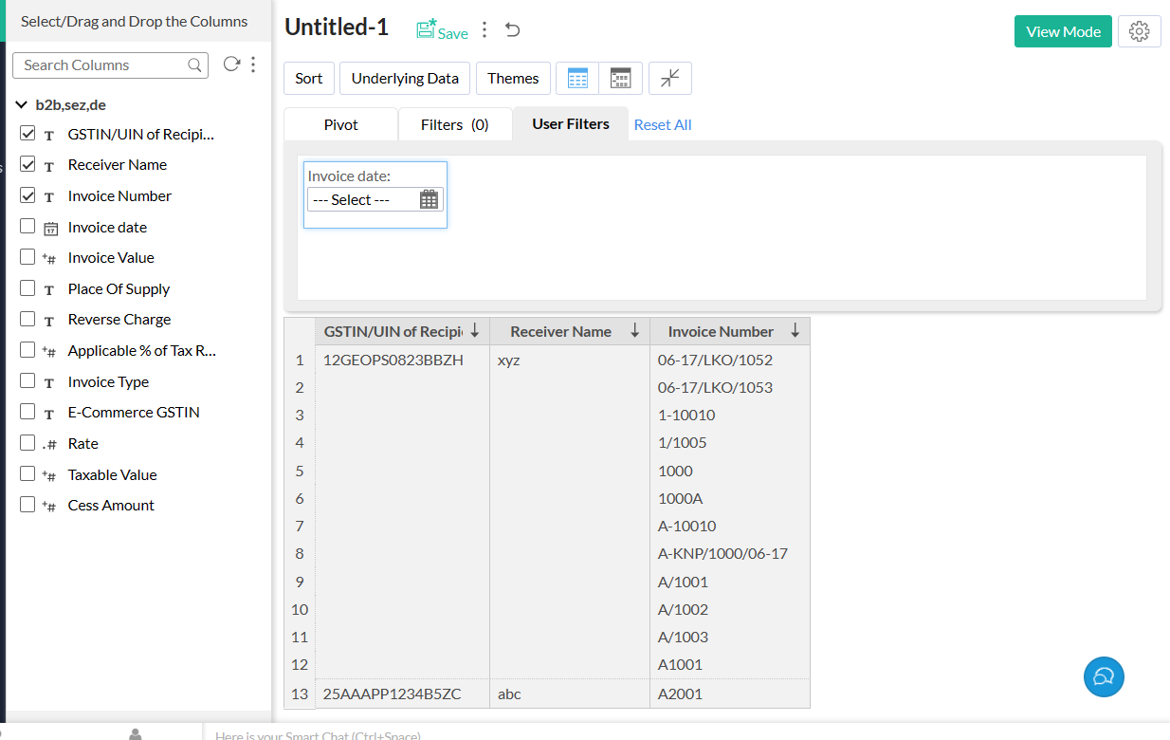Click the undo arrow icon

[513, 30]
